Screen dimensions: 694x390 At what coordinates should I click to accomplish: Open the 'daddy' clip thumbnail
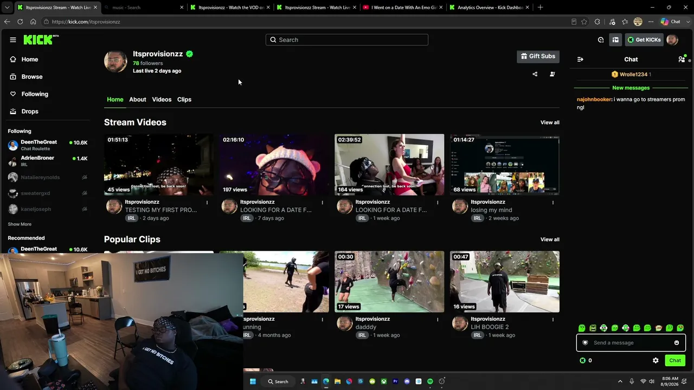pyautogui.click(x=389, y=282)
